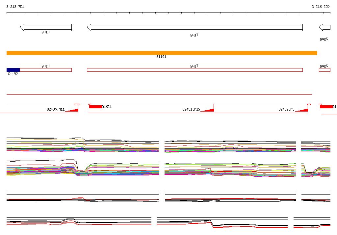
Task: Select the orange S1191 segment bar
Action: point(162,53)
